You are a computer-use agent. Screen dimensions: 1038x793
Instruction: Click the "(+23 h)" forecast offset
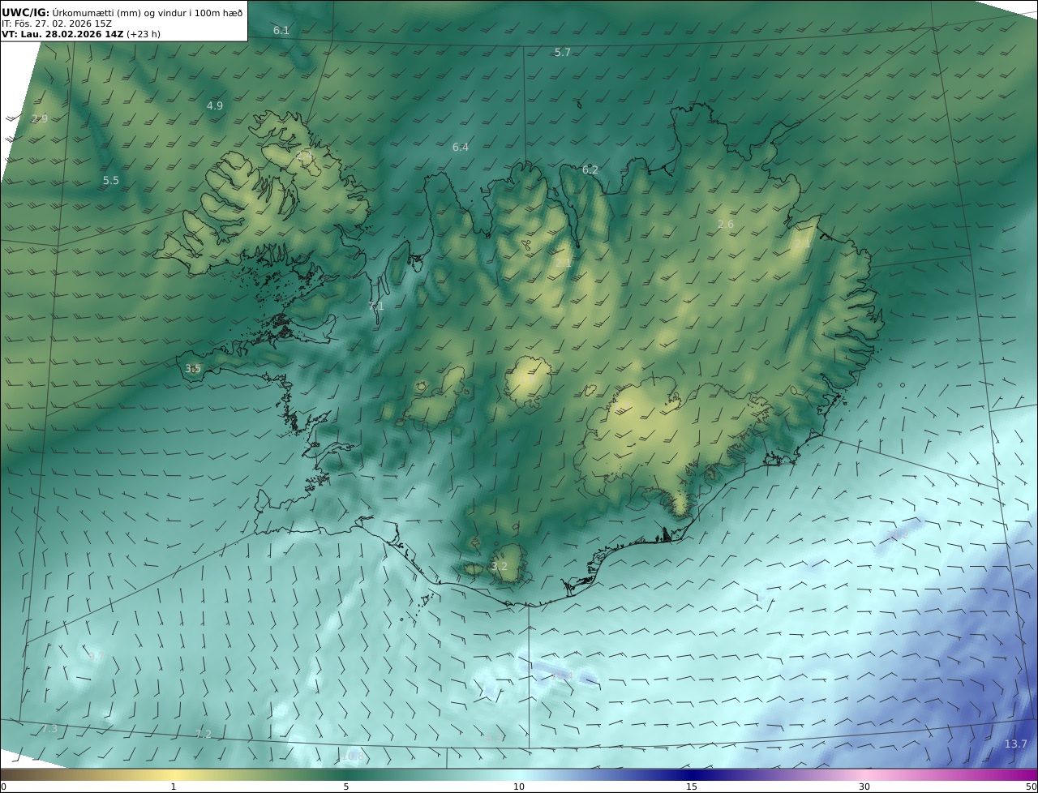(x=144, y=35)
